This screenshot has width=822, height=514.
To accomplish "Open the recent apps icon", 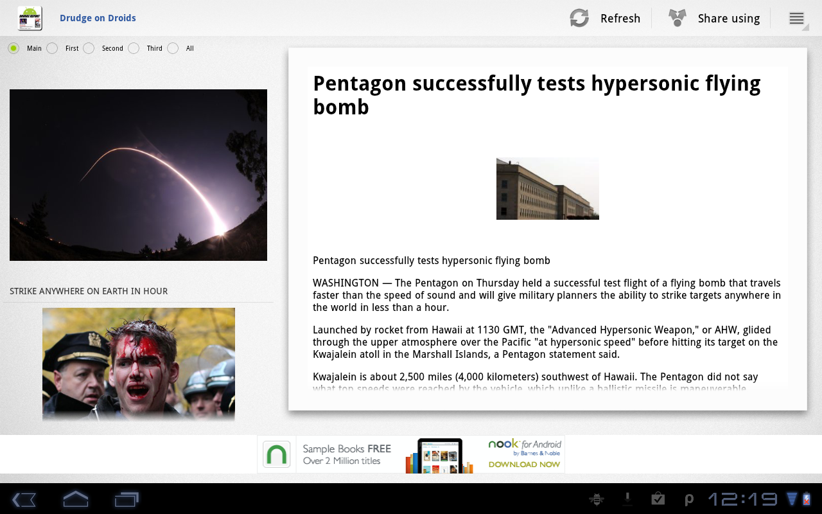I will (127, 499).
